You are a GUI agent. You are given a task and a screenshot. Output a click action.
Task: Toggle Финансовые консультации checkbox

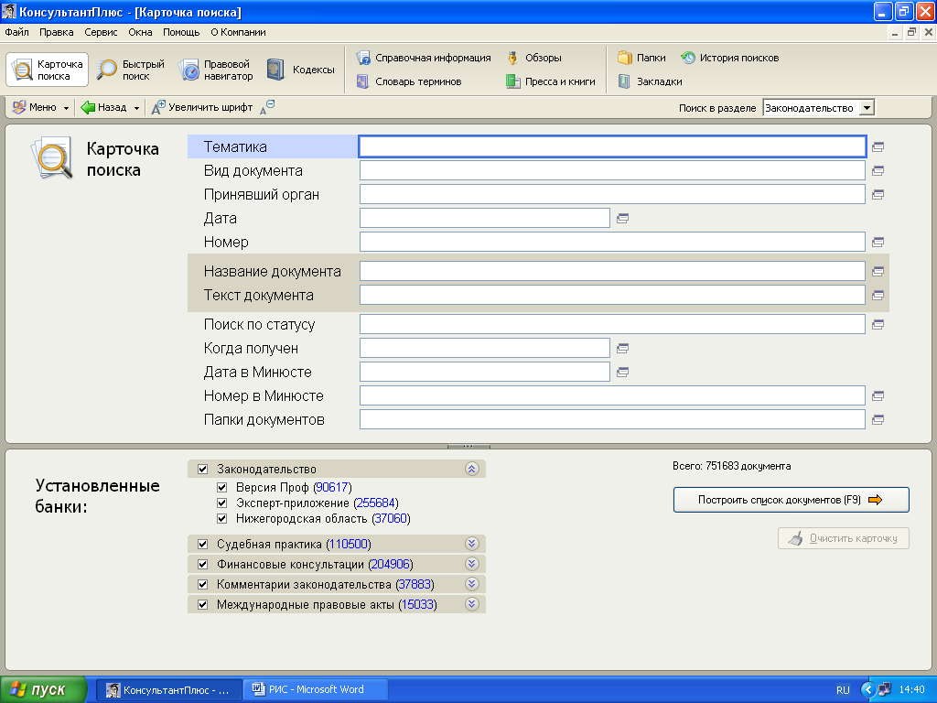click(x=202, y=564)
